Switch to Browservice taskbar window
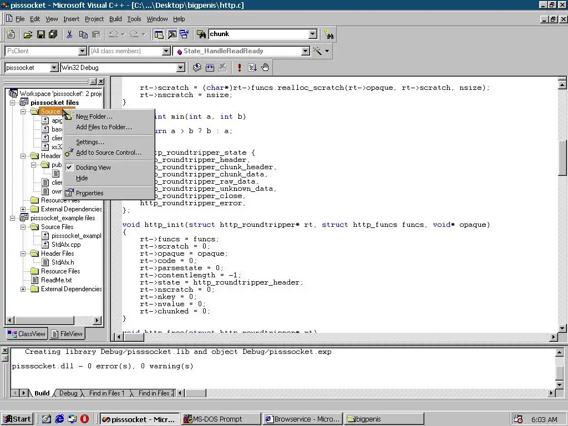 pyautogui.click(x=303, y=419)
